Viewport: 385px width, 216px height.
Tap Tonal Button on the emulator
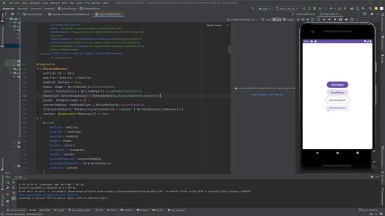click(337, 92)
